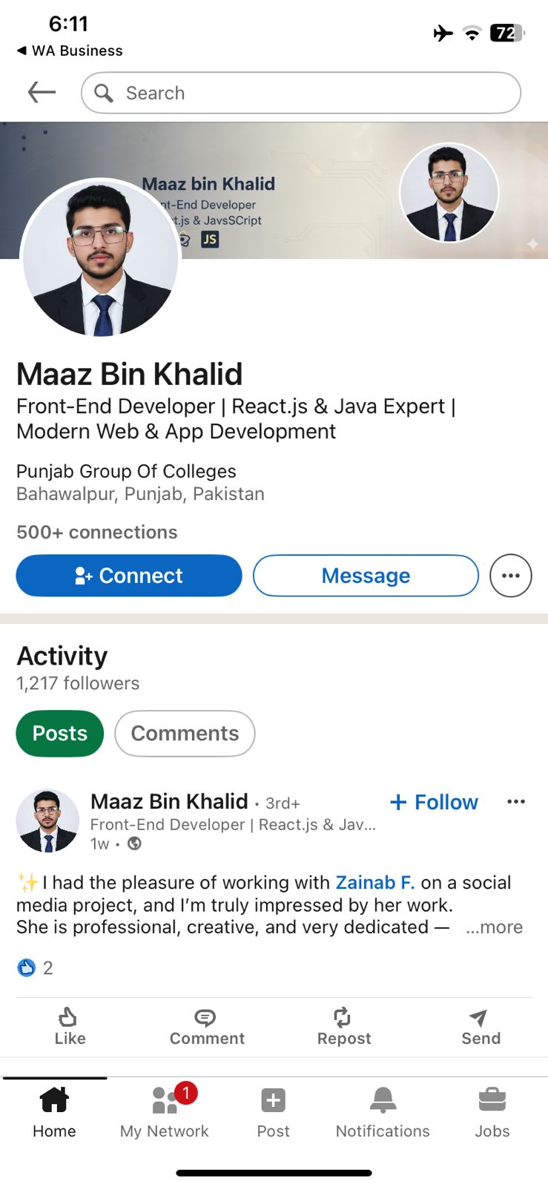This screenshot has width=548, height=1187.
Task: Expand post text with "...more"
Action: click(494, 927)
